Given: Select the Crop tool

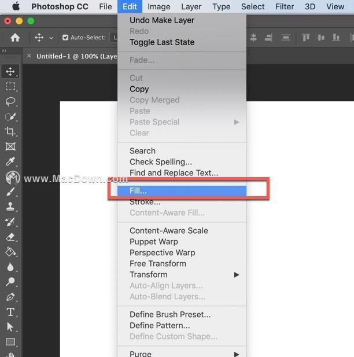Looking at the screenshot, I should coord(10,131).
